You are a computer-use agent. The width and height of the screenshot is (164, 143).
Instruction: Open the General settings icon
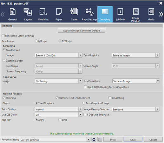[x=13, y=12]
